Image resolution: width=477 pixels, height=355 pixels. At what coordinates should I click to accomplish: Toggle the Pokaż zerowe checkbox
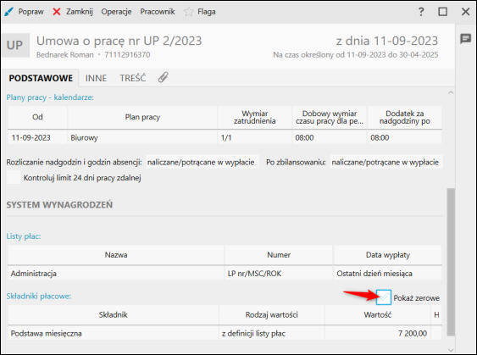384,297
